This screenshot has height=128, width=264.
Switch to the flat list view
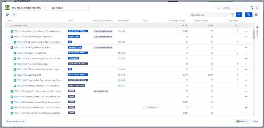click(x=256, y=15)
